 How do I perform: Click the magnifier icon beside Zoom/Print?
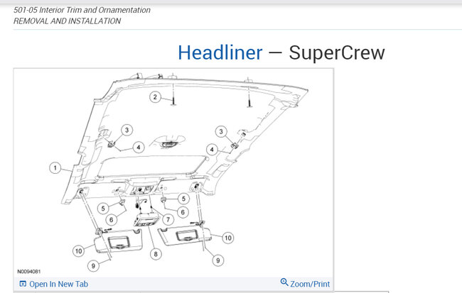point(284,282)
